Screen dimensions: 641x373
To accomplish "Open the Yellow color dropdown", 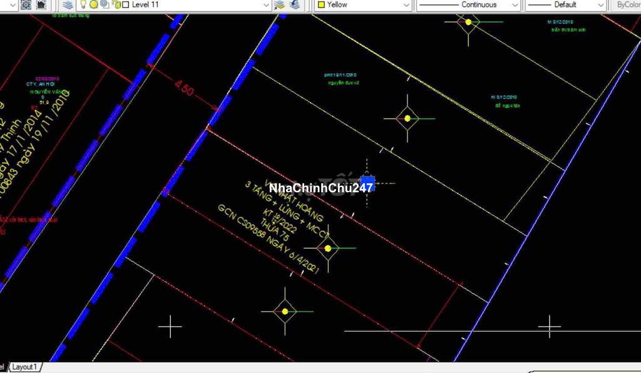I will [x=406, y=4].
